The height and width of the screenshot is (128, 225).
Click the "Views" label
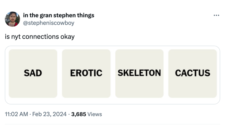coord(95,114)
